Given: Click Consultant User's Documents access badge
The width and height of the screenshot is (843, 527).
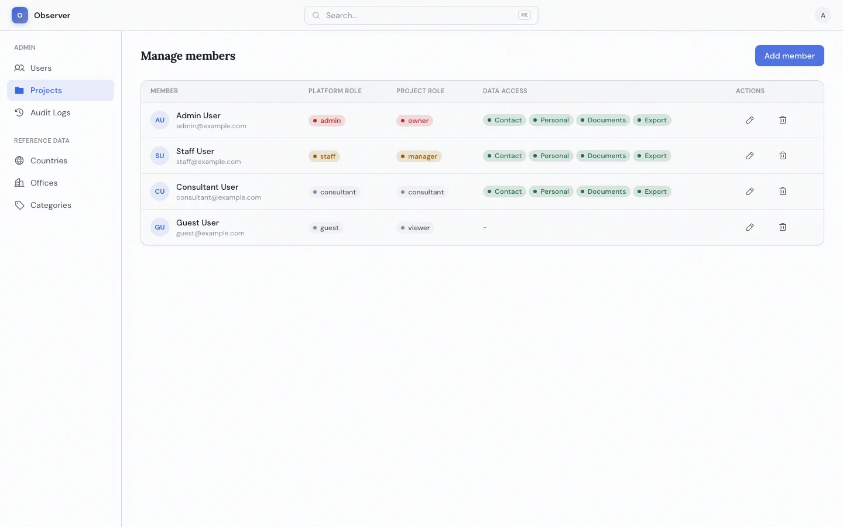Looking at the screenshot, I should (603, 191).
